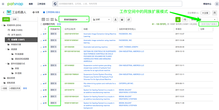Click the download export icon
The image size is (219, 110).
[x=116, y=20]
